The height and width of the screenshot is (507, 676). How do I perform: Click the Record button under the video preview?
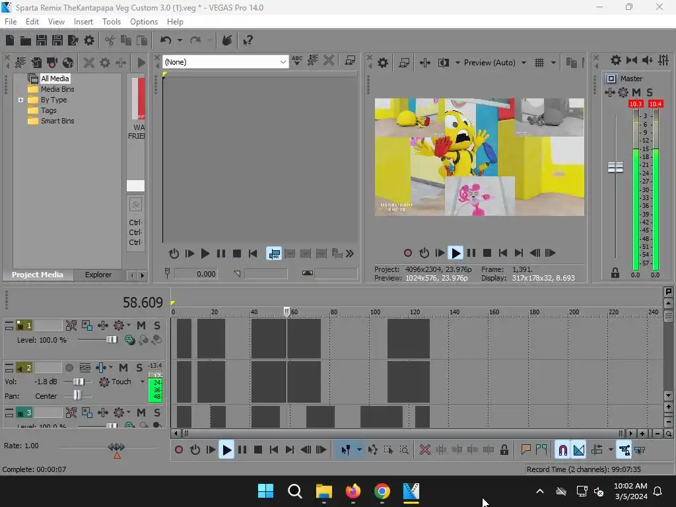tap(408, 253)
